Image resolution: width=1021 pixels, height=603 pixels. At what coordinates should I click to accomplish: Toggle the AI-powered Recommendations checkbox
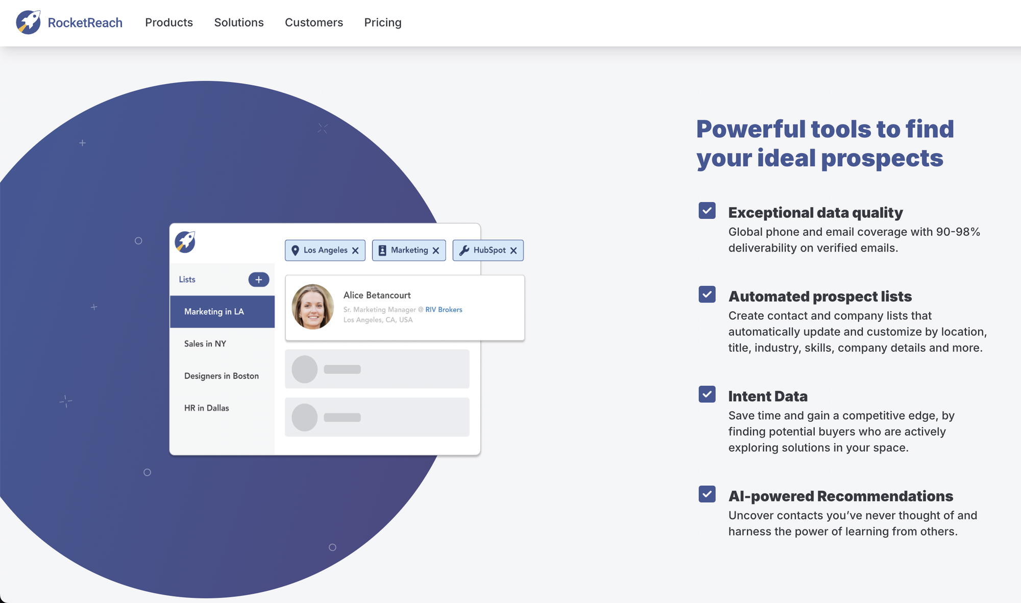tap(707, 494)
